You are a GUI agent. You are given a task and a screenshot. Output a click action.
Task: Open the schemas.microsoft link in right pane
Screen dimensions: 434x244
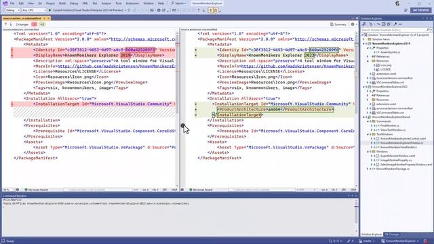pos(324,39)
